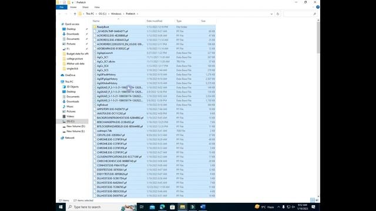
Task: Open the Windows Start menu
Action: pos(61,207)
